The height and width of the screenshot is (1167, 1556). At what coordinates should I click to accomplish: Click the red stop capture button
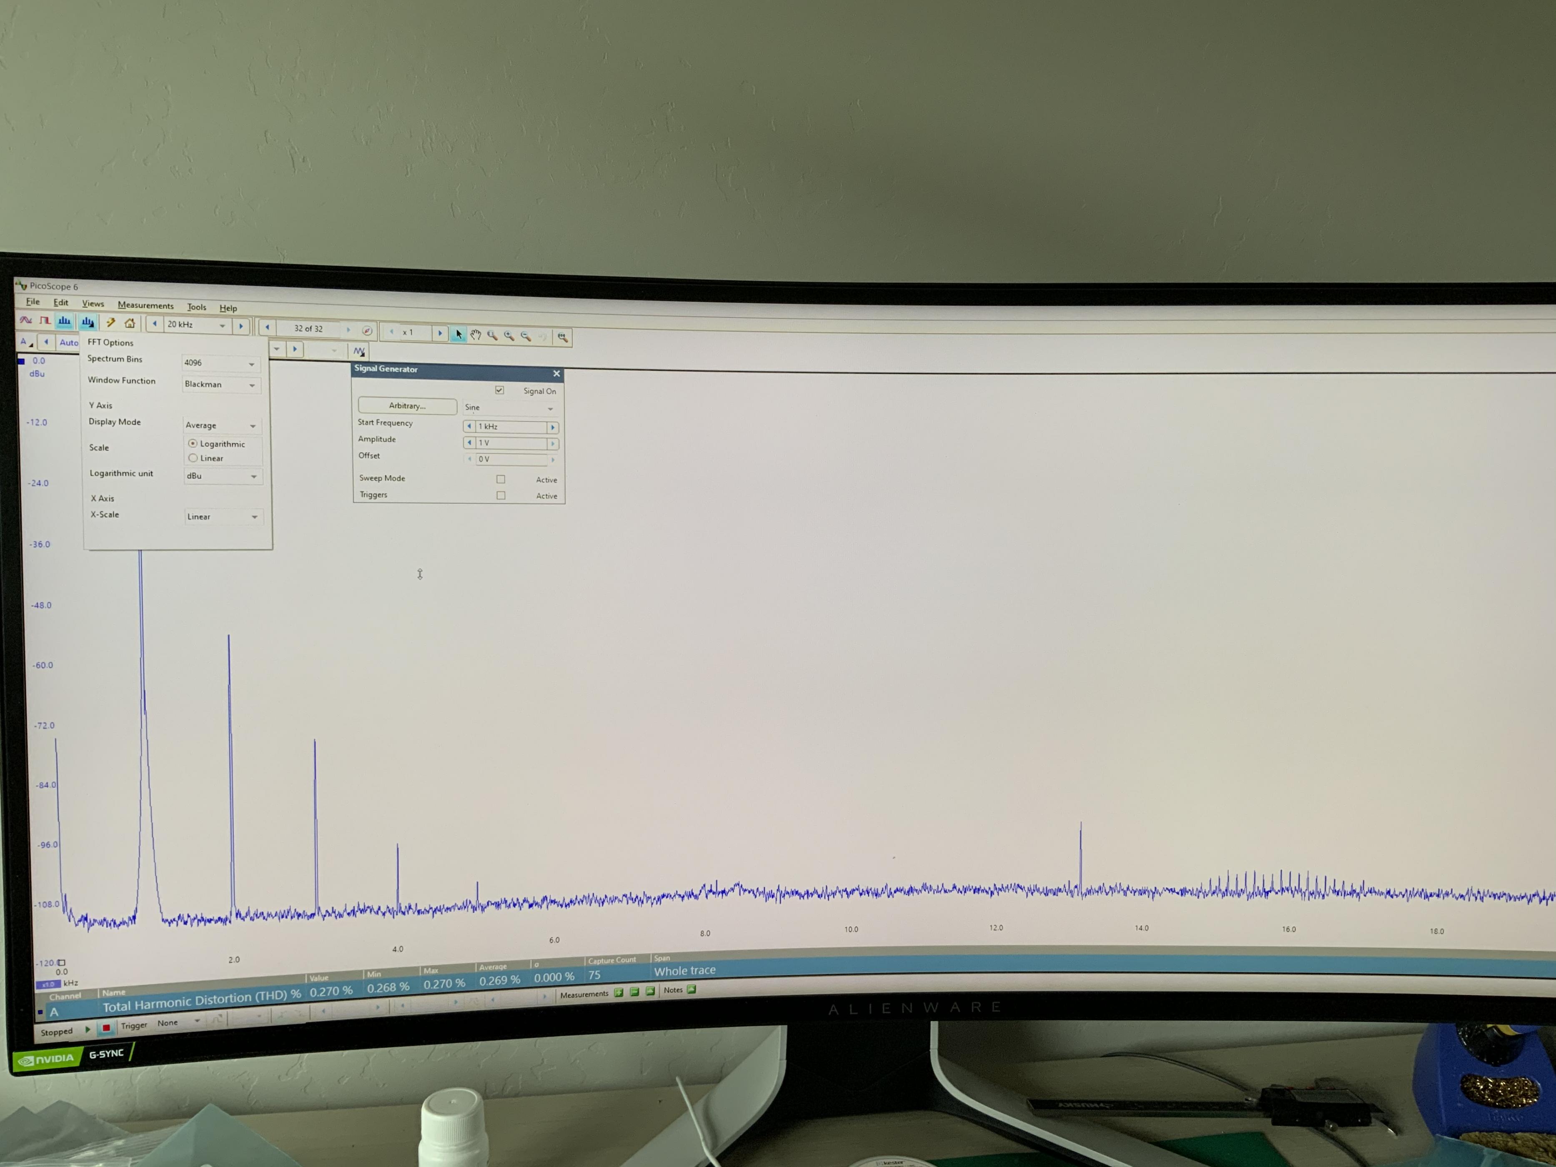[106, 1028]
